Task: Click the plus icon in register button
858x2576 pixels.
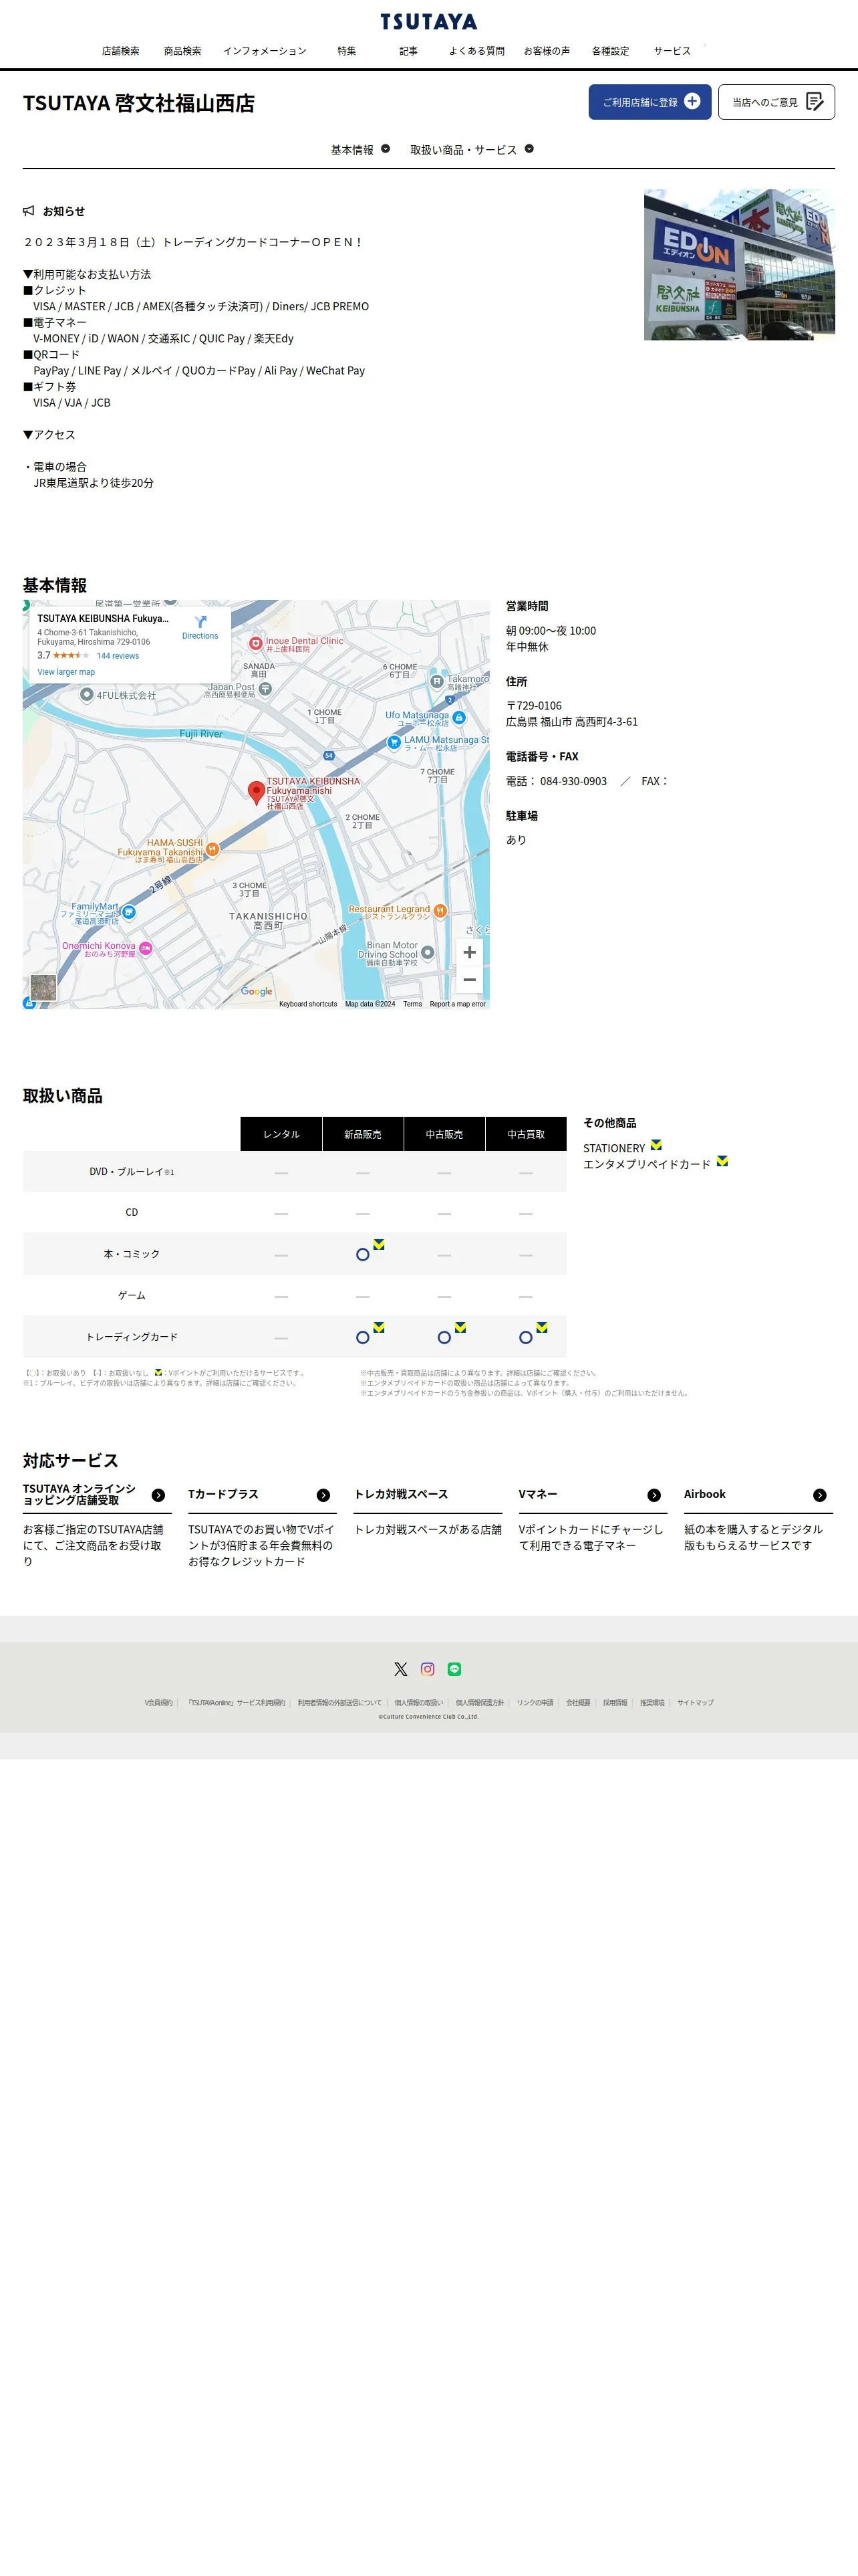Action: (x=692, y=101)
